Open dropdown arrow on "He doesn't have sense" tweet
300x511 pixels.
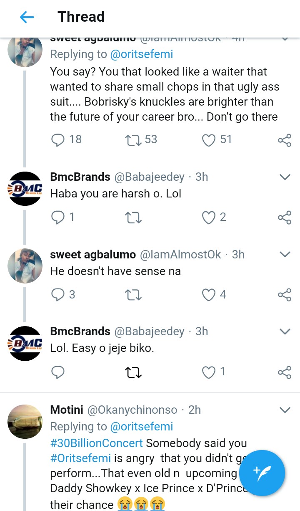(285, 255)
